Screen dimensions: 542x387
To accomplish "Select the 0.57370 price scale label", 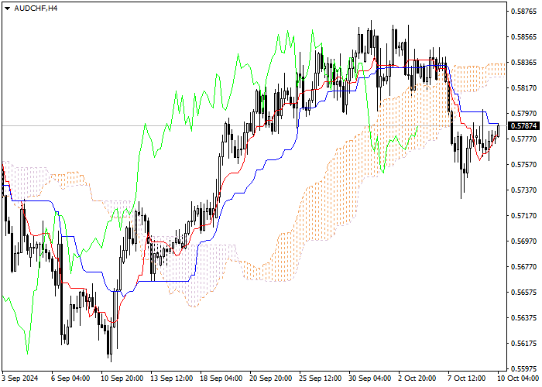I will click(523, 190).
